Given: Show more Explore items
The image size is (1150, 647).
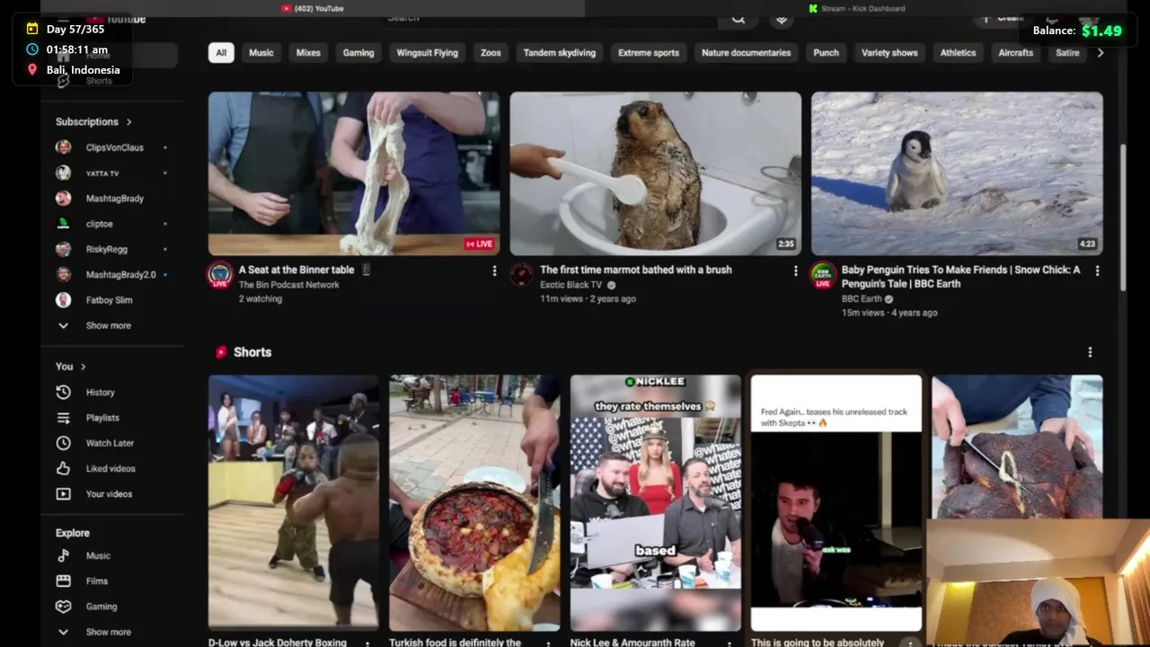Looking at the screenshot, I should coord(108,632).
